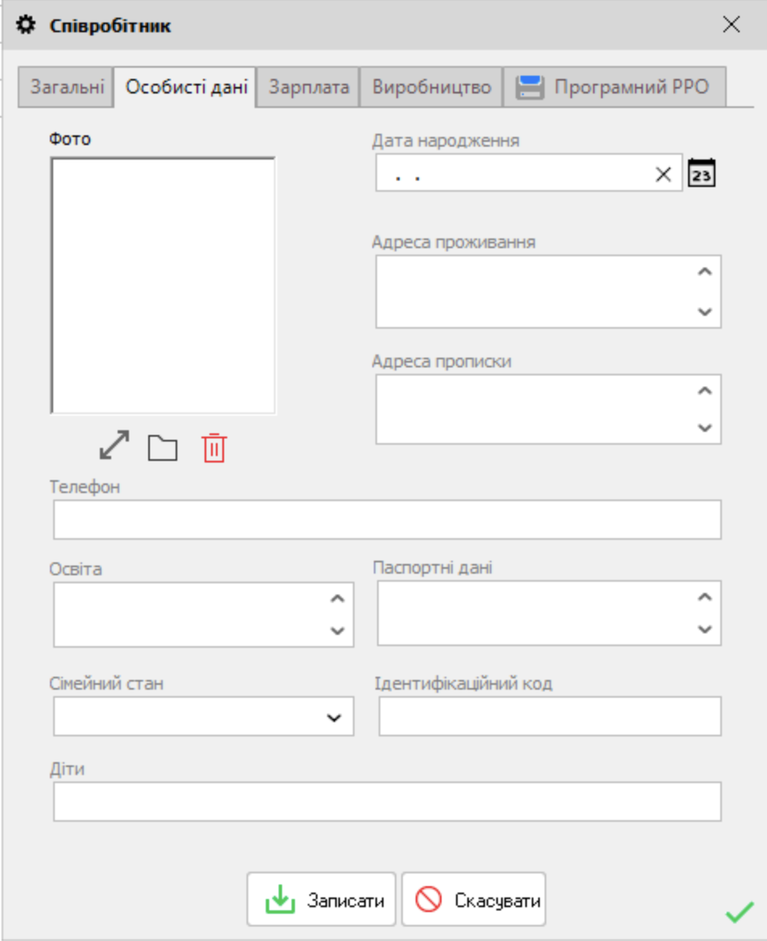The height and width of the screenshot is (941, 767).
Task: Click the Ідентифікаційний код field
Action: (549, 716)
